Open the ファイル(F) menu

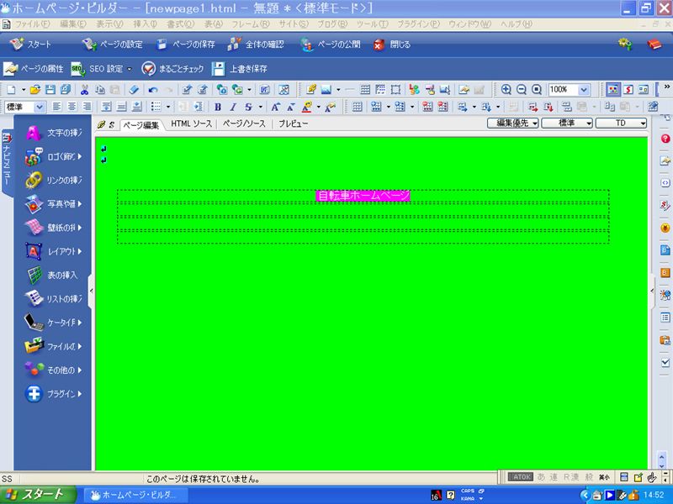[x=33, y=24]
